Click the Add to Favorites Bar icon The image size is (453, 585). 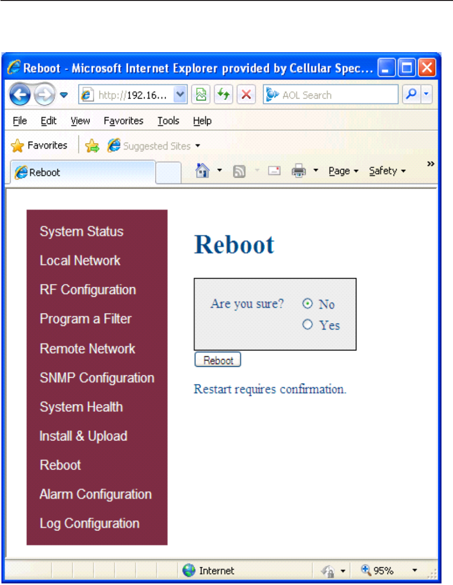pos(92,146)
